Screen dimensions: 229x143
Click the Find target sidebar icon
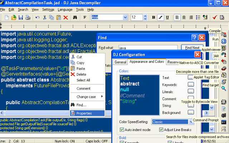[224, 82]
